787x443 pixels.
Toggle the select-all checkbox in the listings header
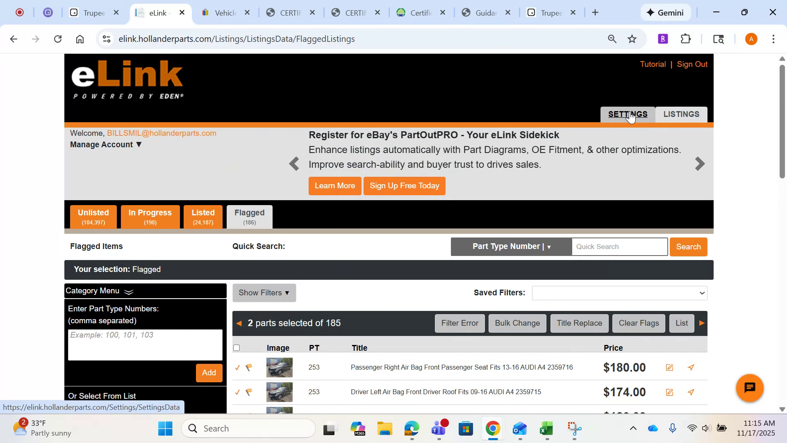237,347
